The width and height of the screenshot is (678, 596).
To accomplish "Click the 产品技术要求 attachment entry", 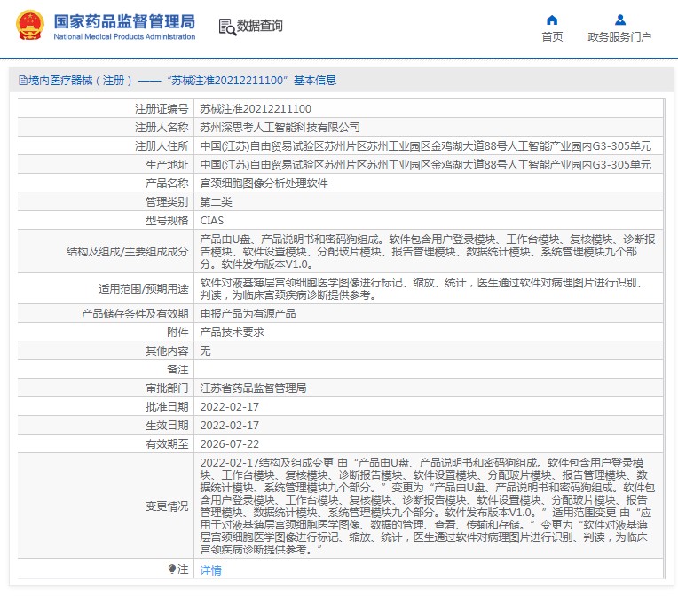I will [x=232, y=332].
